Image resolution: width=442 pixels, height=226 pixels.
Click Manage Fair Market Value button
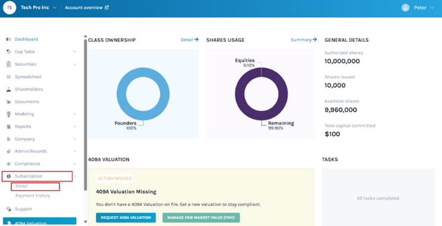(x=201, y=218)
